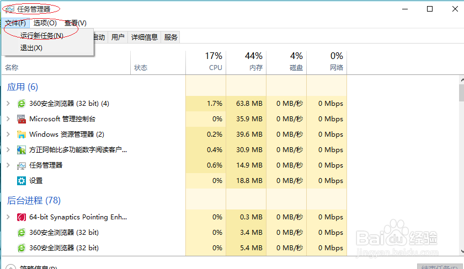Image resolution: width=464 pixels, height=269 pixels.
Task: Click the 0.6% CPU cell
Action: click(206, 165)
